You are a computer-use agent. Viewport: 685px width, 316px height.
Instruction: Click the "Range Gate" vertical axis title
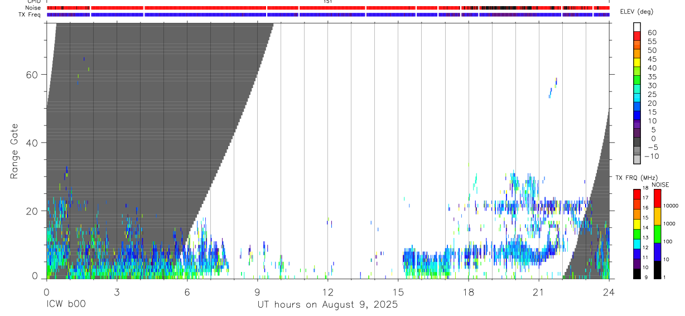coord(15,151)
